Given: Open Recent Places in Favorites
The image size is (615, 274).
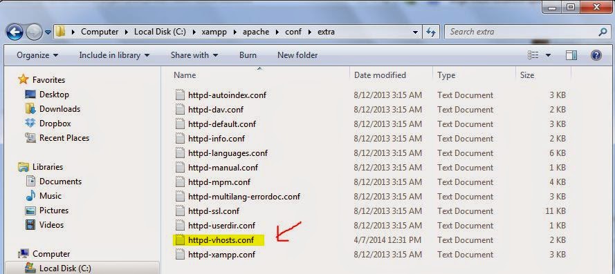Looking at the screenshot, I should pyautogui.click(x=64, y=138).
